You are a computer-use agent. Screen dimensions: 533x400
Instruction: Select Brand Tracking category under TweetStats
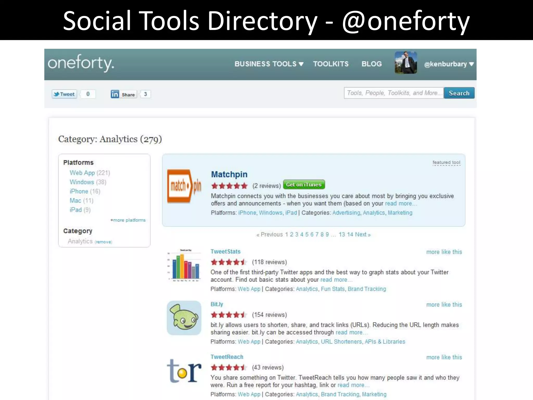(367, 289)
